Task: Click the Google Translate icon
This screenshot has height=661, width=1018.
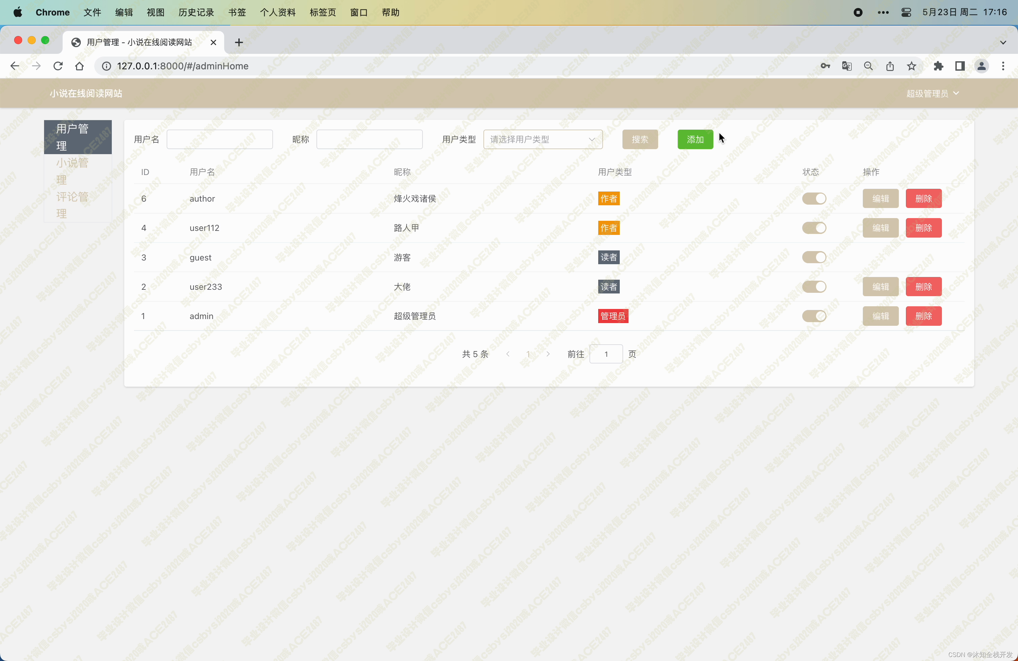Action: [846, 66]
